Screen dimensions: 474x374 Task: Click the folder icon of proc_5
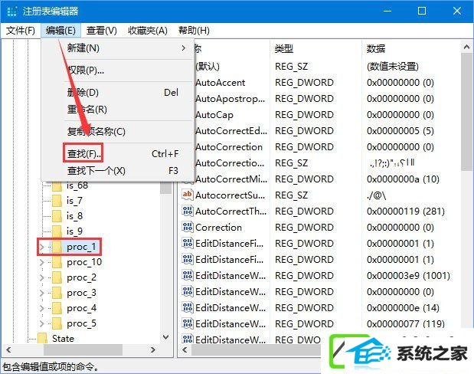[x=57, y=323]
